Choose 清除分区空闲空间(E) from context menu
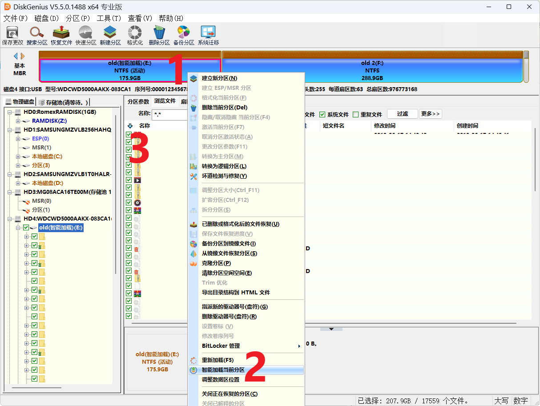 [246, 273]
